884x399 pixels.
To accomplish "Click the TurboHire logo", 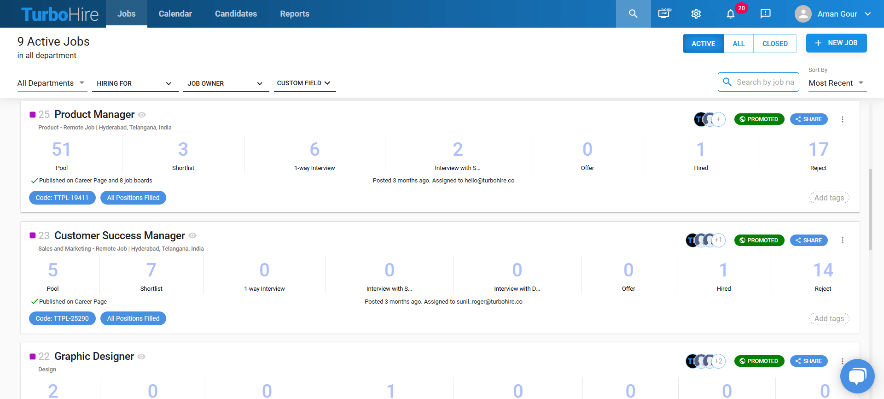I will pos(60,14).
